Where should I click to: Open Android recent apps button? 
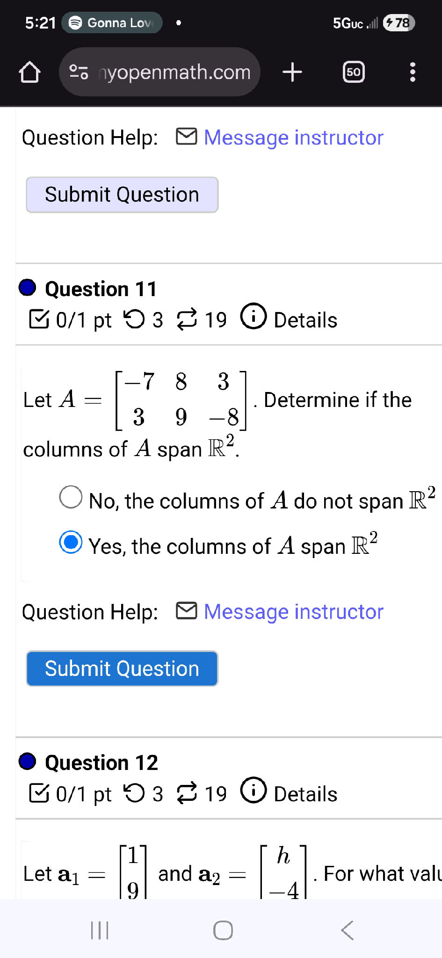(100, 930)
